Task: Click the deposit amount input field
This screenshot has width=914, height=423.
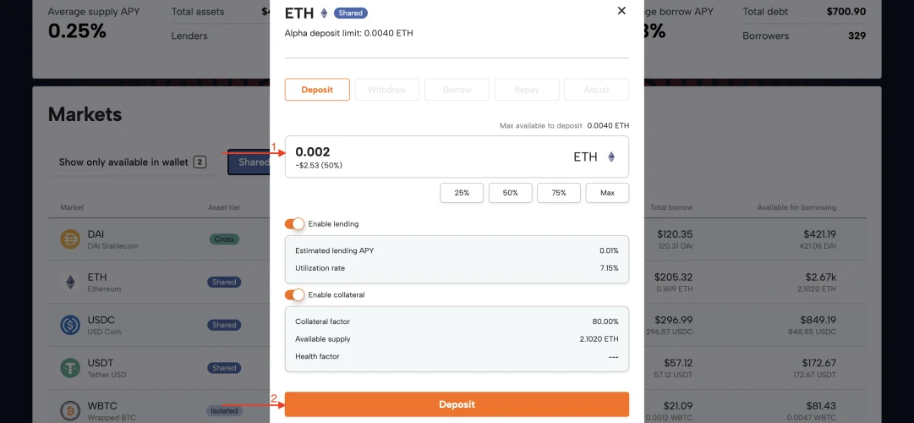Action: tap(457, 157)
